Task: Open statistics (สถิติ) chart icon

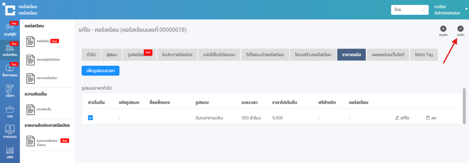Action: point(10,152)
